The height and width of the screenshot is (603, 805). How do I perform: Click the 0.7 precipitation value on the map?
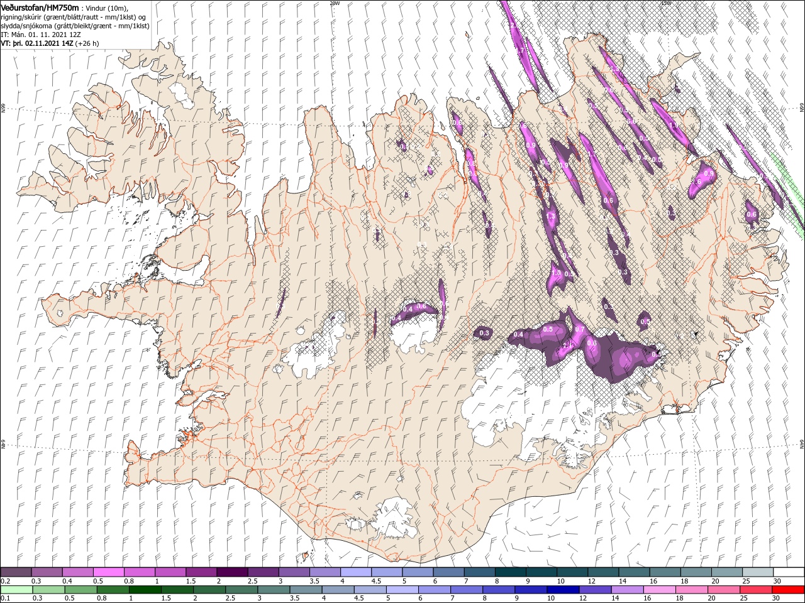pyautogui.click(x=579, y=329)
